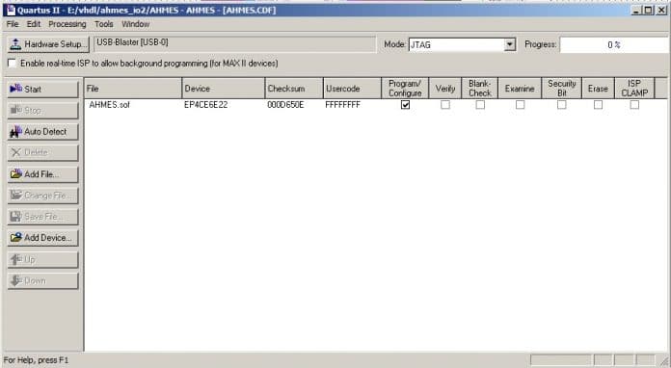Toggle Program/Configure checkbox for AHMES.sof

pyautogui.click(x=405, y=105)
